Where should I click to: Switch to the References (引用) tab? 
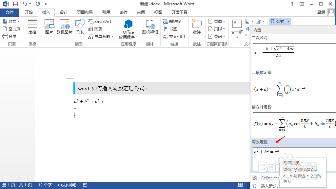tap(106, 12)
